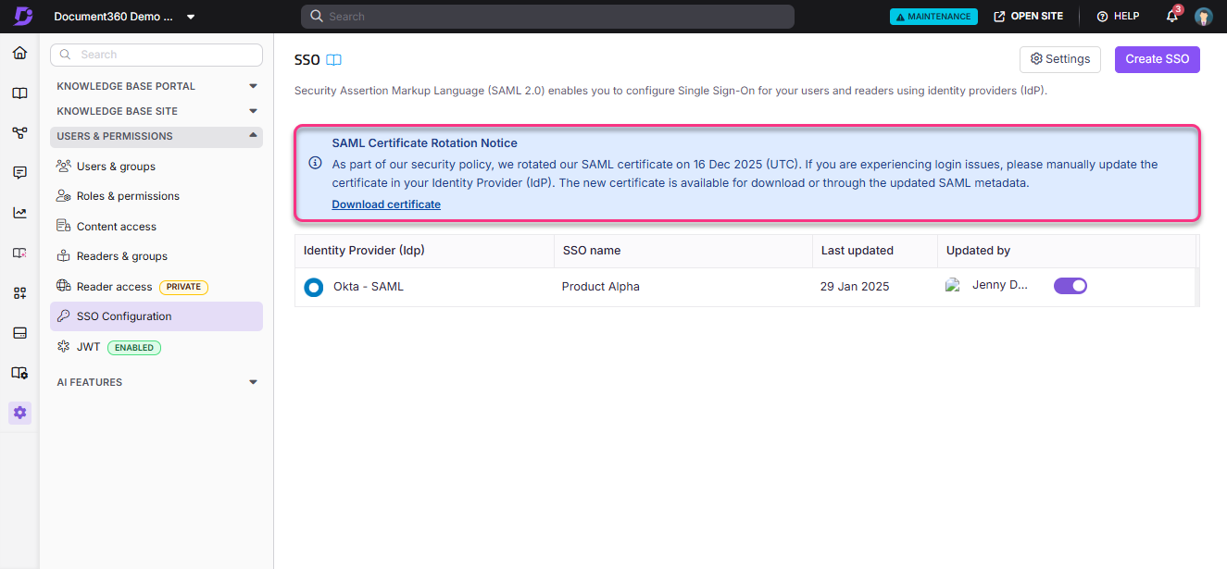
Task: Click the Feedback comment icon in sidebar
Action: click(x=19, y=172)
